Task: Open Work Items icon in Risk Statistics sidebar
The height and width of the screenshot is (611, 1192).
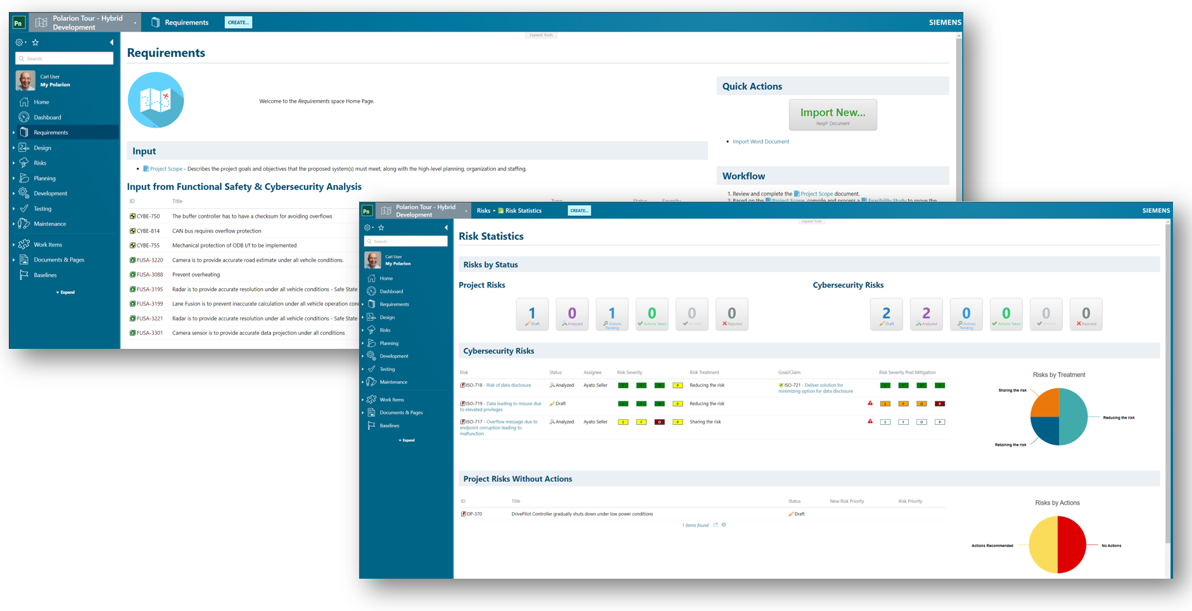Action: 372,400
